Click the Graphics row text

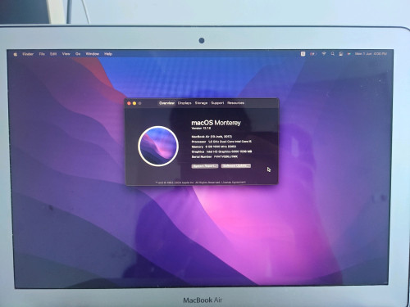[221, 151]
